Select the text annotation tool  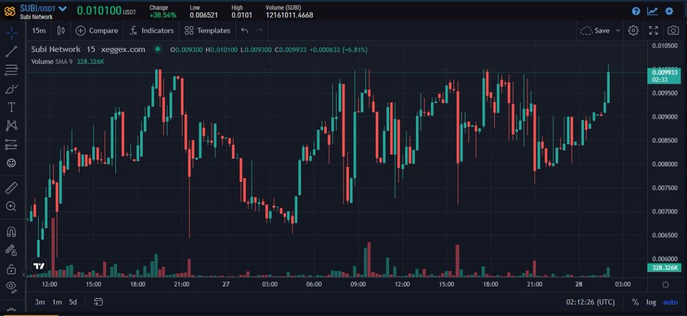point(11,107)
